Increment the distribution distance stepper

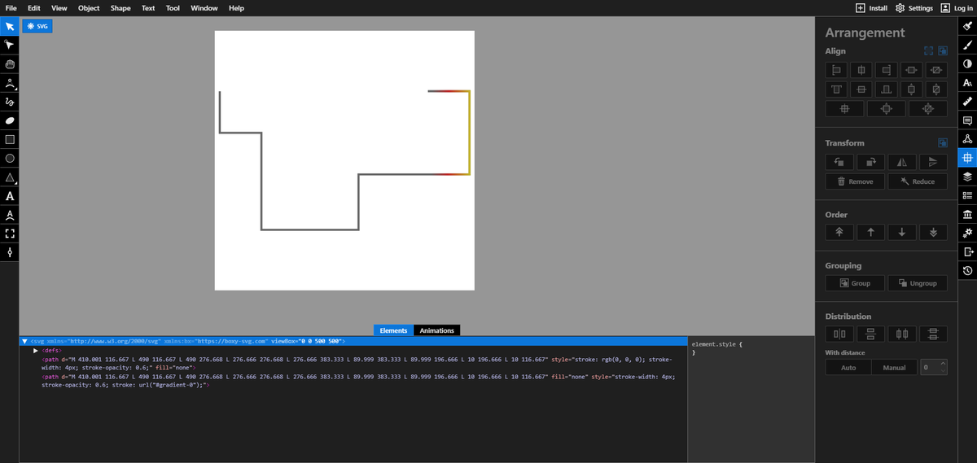(943, 364)
